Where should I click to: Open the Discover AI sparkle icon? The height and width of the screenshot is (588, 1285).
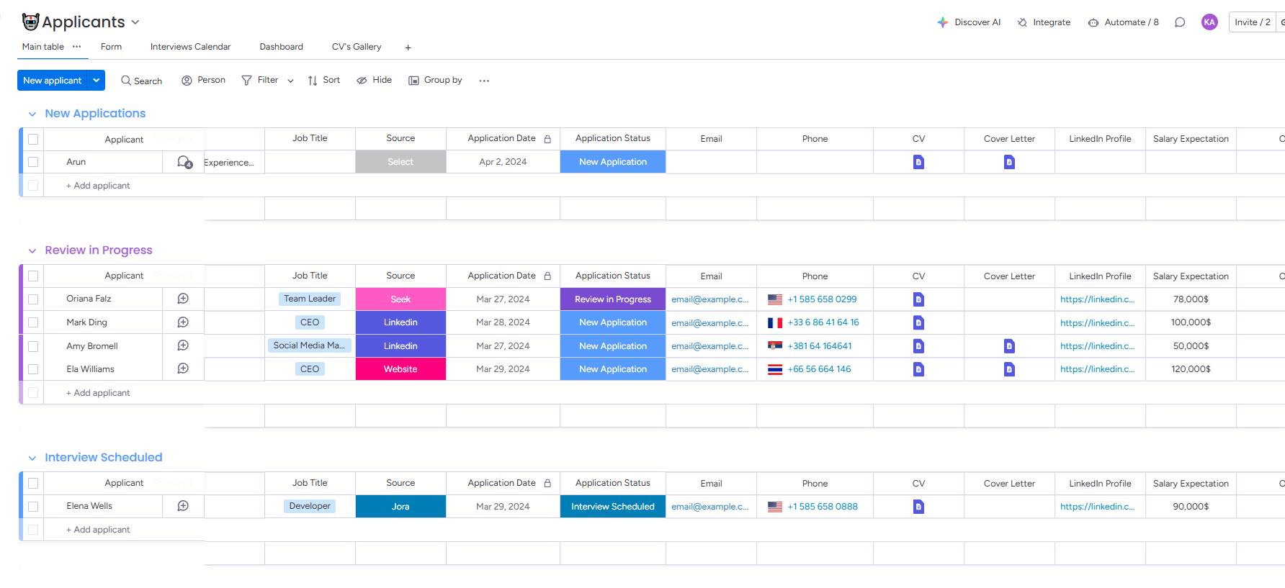coord(942,22)
